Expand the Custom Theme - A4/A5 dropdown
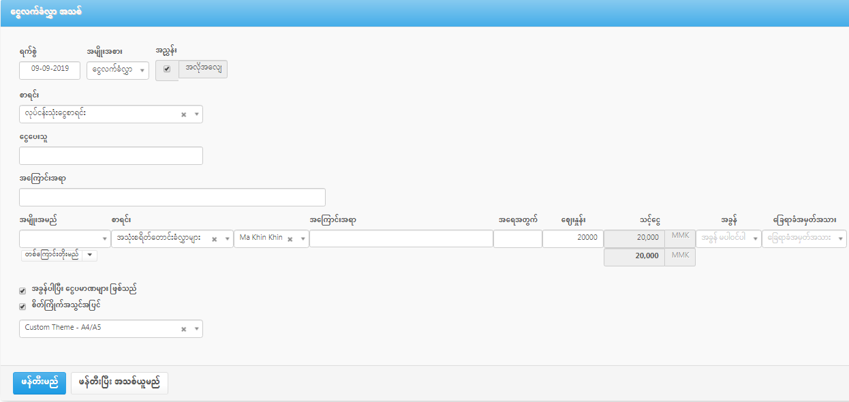Screen dimensions: 849x402 pyautogui.click(x=197, y=329)
